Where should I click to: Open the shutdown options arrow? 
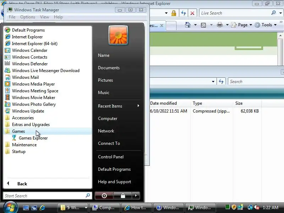[x=136, y=196]
